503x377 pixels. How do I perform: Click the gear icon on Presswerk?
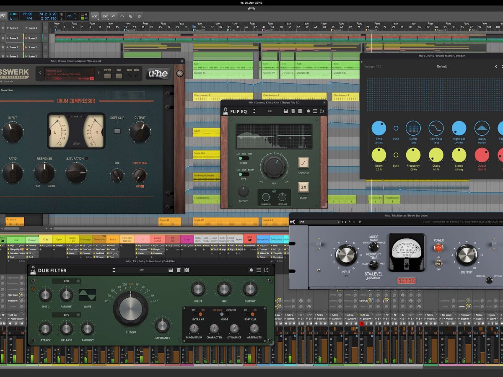(x=180, y=74)
